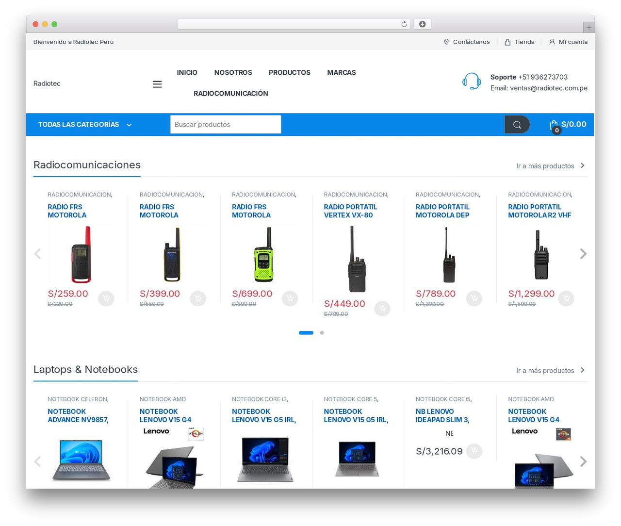Go to second carousel page dot
Viewport: 621px width, 526px height.
[322, 333]
